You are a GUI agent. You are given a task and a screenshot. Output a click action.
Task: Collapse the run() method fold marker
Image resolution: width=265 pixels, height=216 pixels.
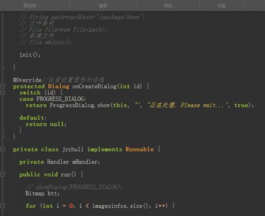coord(2,174)
